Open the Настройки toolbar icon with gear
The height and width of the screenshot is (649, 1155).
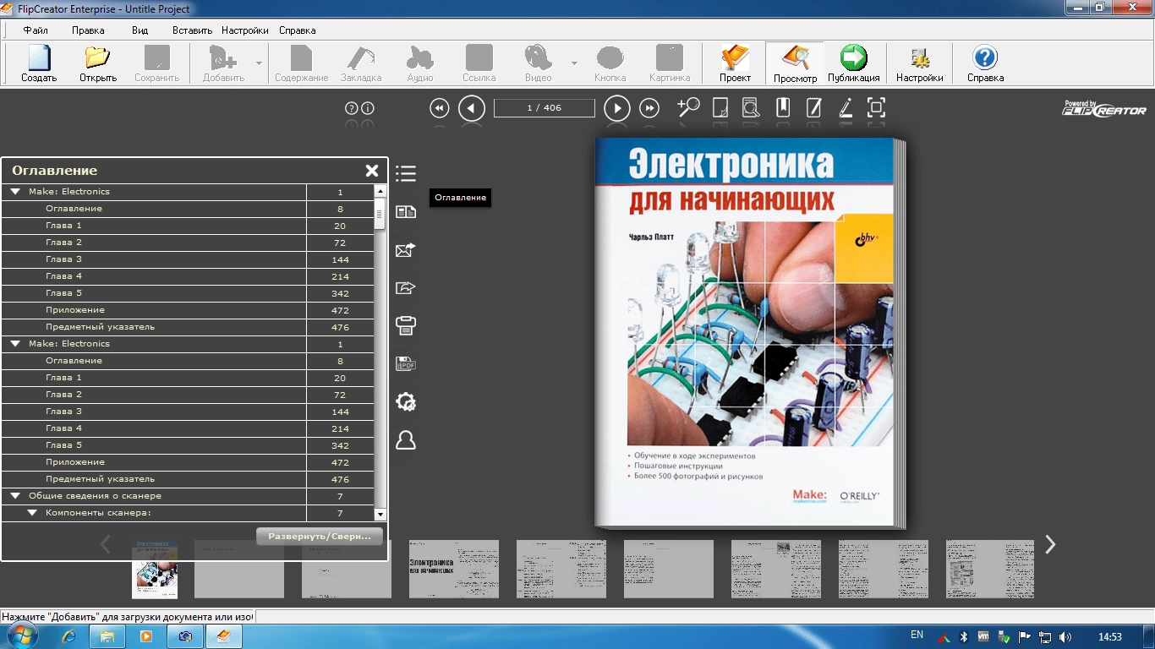(x=920, y=63)
